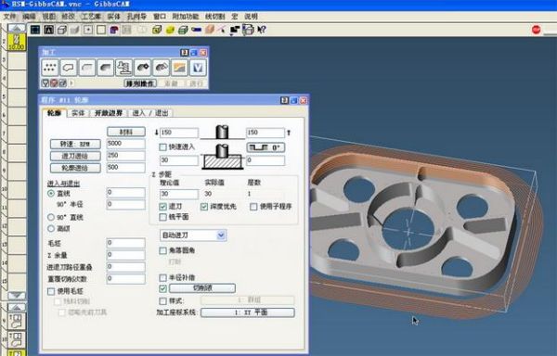This screenshot has width=557, height=356.
Task: Click the dark square icon at toolbar start
Action: click(35, 30)
